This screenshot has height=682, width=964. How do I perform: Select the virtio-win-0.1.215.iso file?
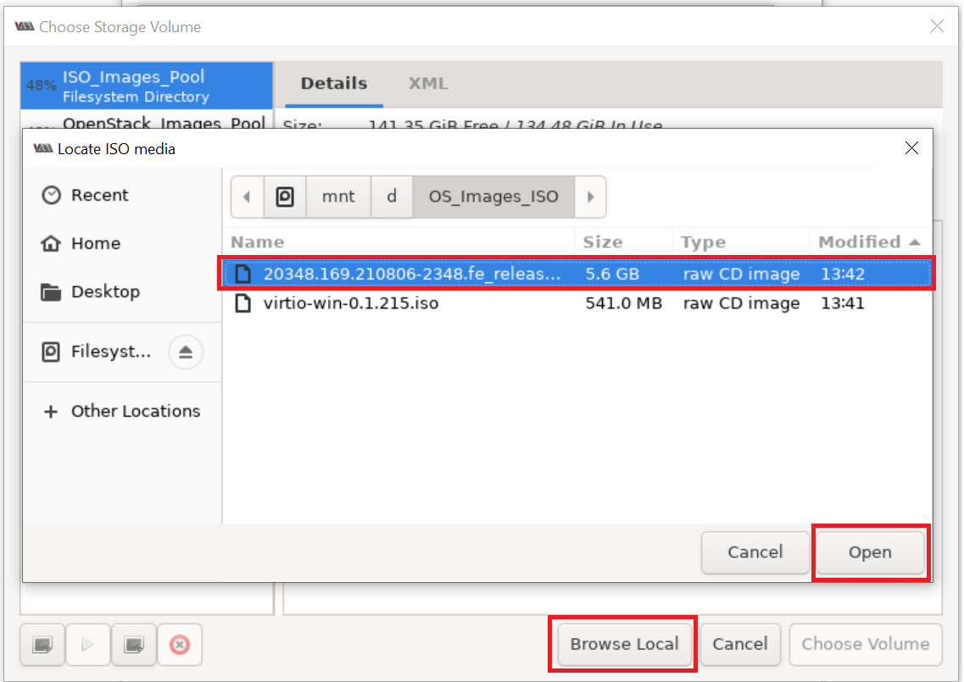pos(577,303)
